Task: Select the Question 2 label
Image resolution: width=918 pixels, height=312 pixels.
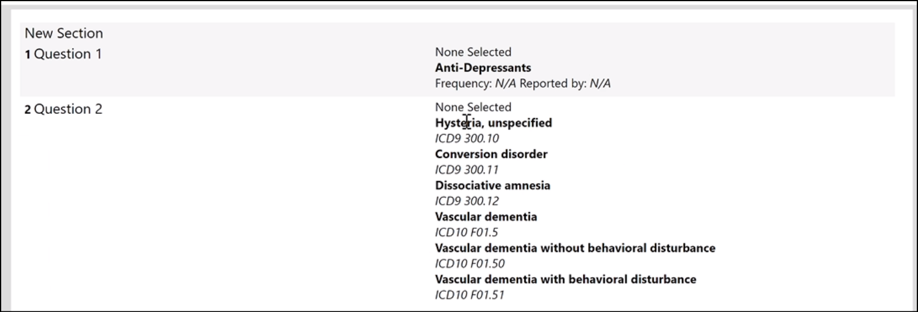Action: tap(63, 109)
